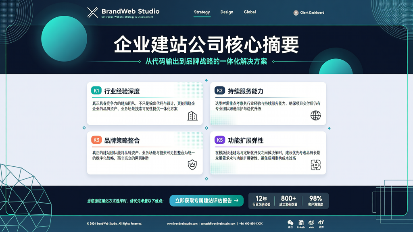
Task: Click the building icon in the 行业经验深度 card
Action: [192, 116]
